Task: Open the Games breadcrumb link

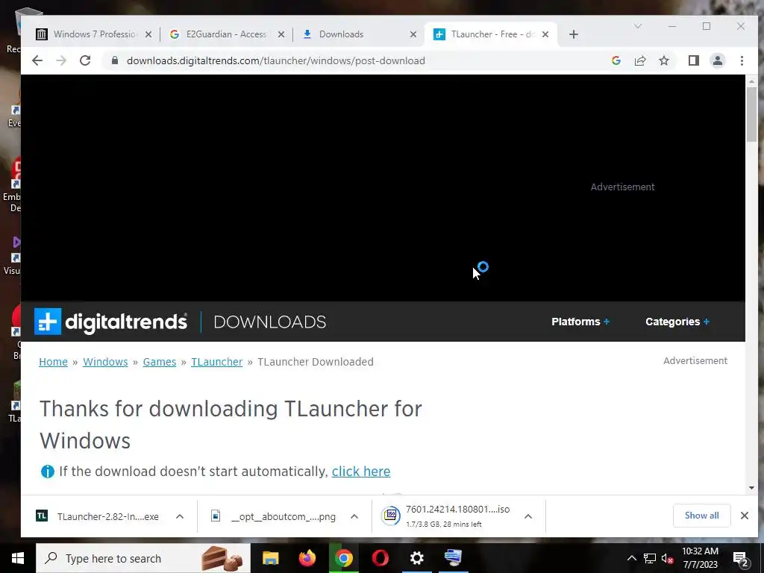Action: 160,362
